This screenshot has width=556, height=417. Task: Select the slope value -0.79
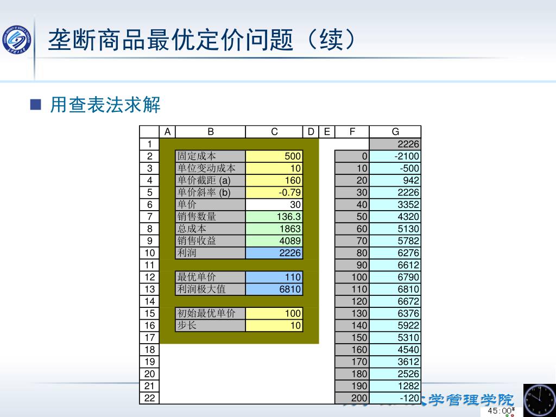[x=274, y=192]
